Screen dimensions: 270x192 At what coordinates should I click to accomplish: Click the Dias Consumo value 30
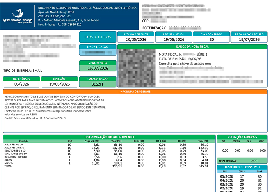click(211, 40)
